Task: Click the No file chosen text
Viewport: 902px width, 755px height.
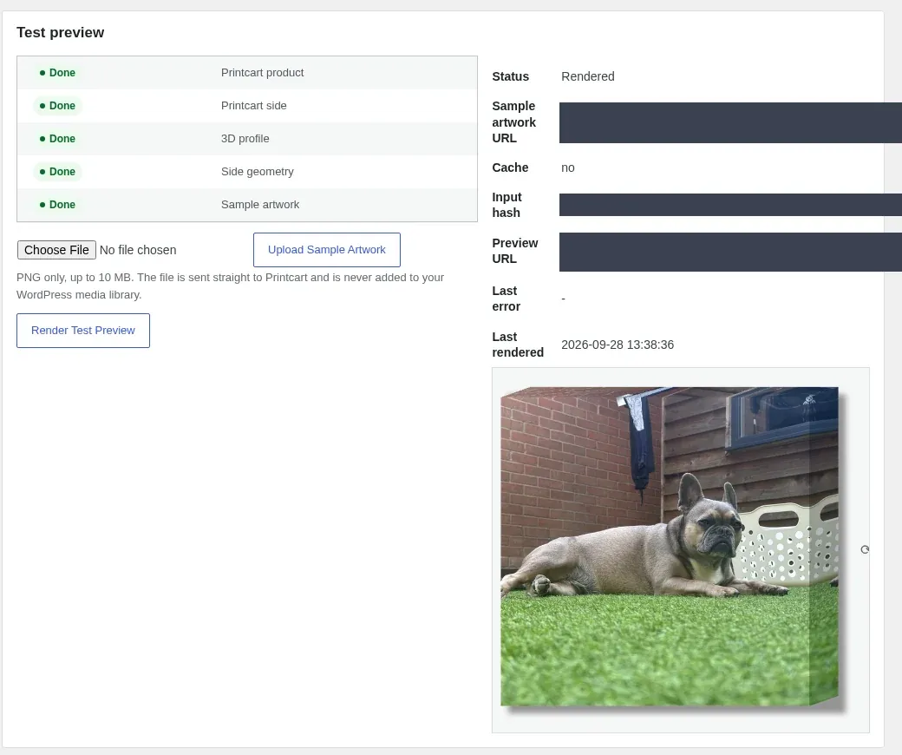Action: coord(138,250)
